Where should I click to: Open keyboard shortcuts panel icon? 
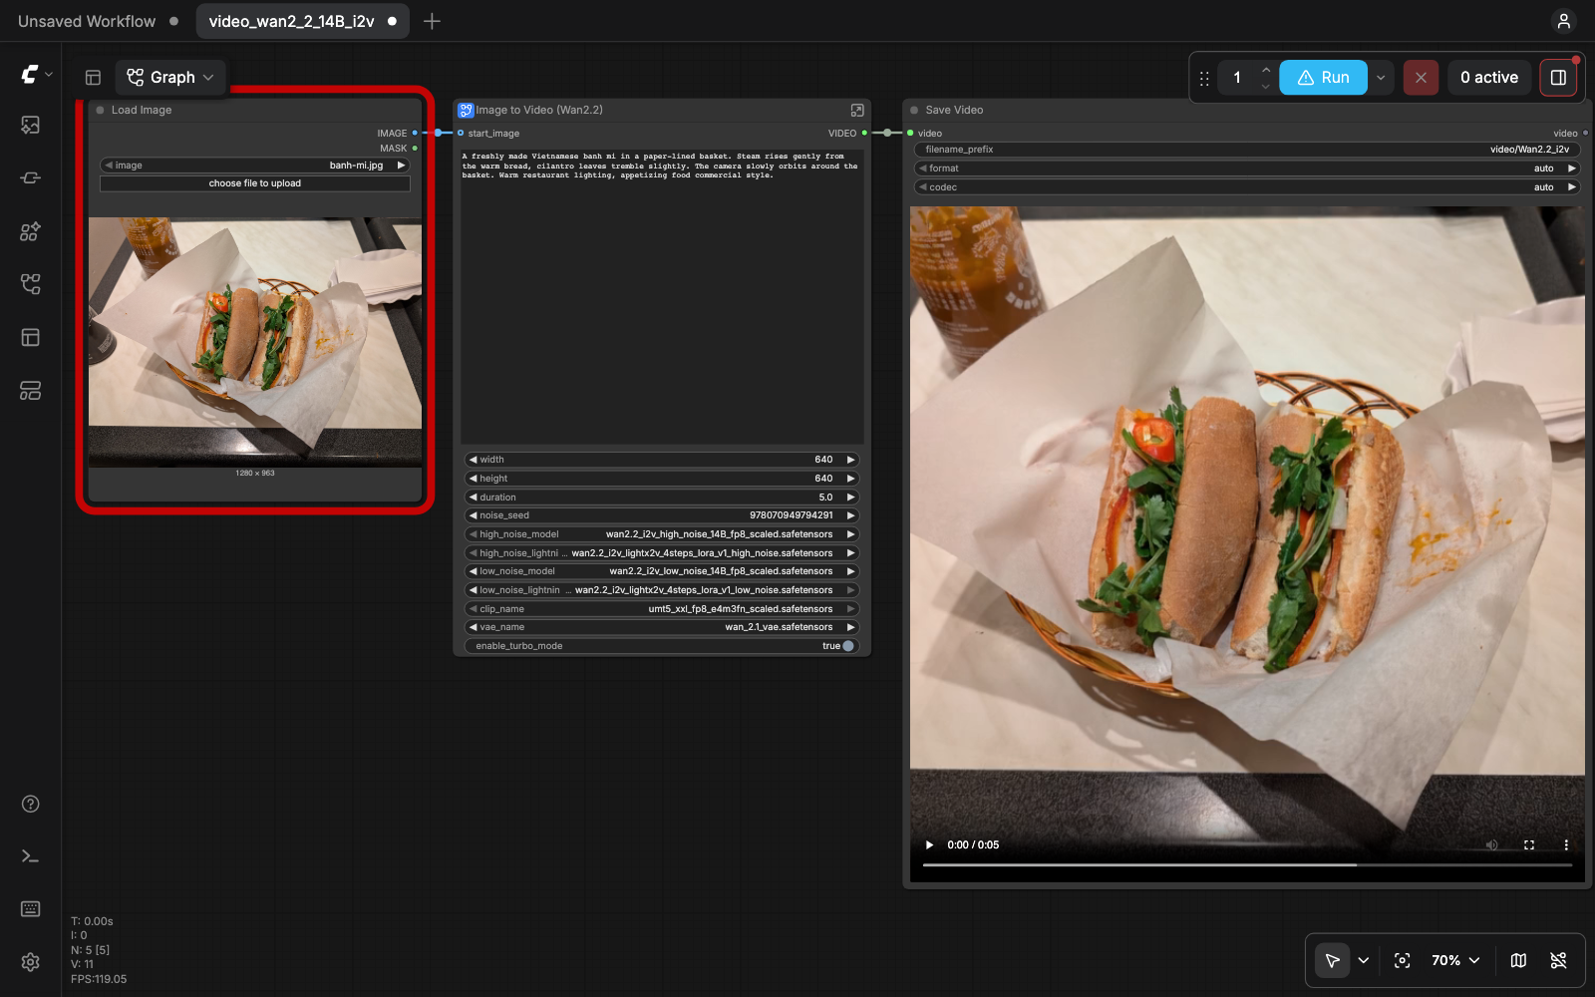point(31,909)
